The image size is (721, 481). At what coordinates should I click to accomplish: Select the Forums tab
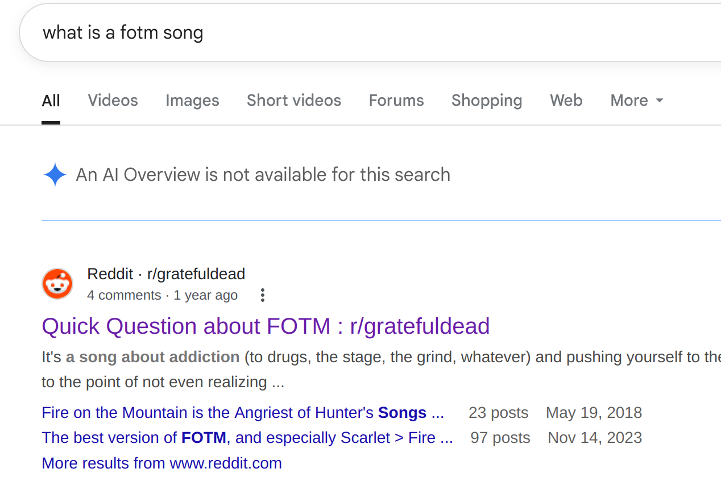[x=396, y=101]
